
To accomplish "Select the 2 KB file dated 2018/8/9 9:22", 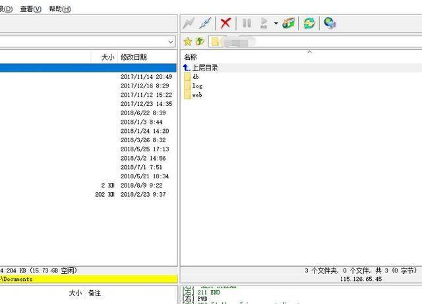I will click(x=88, y=186).
